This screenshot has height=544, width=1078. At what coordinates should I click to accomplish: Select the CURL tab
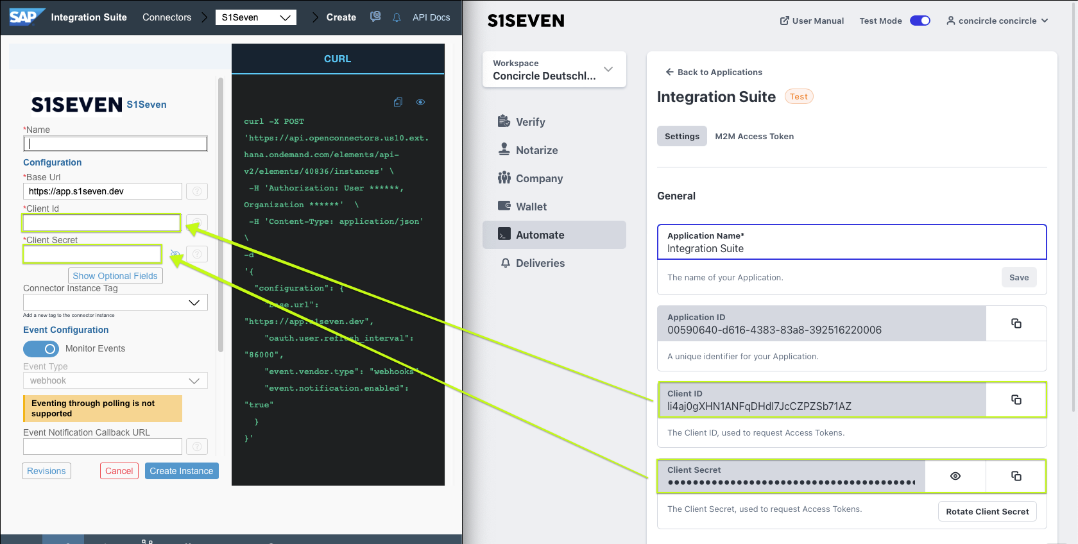click(x=338, y=59)
